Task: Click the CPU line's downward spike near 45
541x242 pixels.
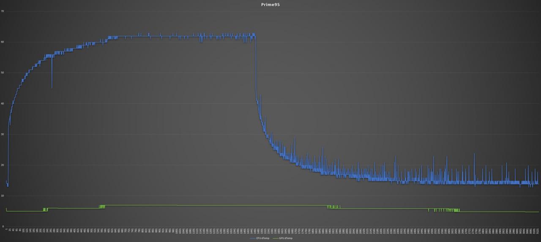Action: [52, 74]
